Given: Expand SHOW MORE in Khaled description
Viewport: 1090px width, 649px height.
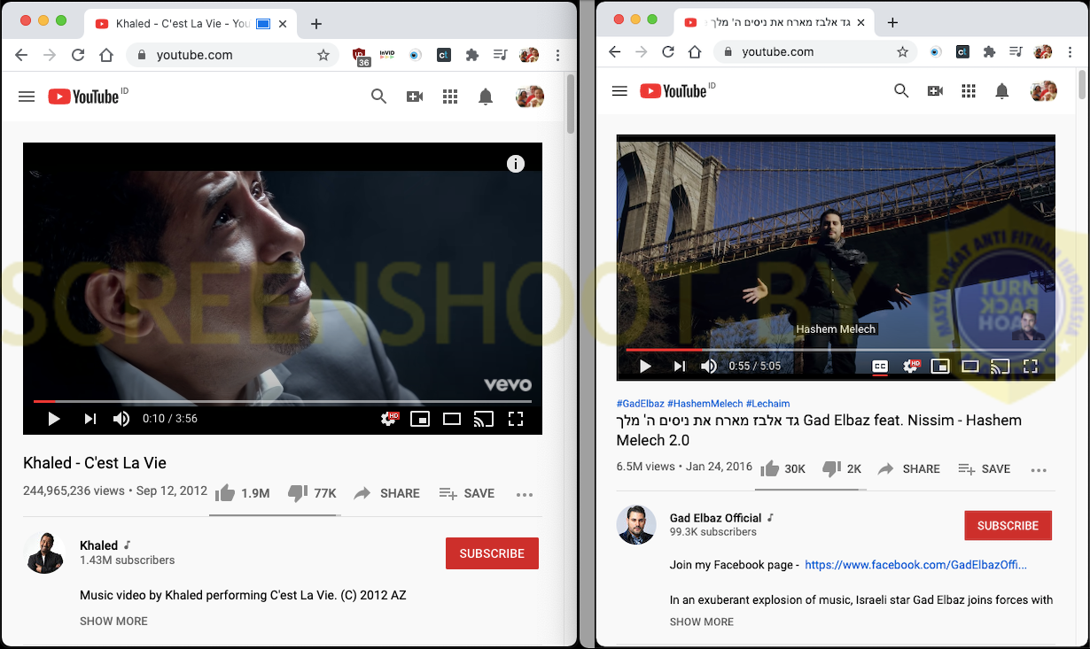Looking at the screenshot, I should coord(113,621).
